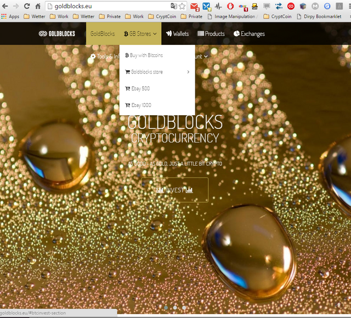This screenshot has height=318, width=351.
Task: Click the INVEST button
Action: point(175,190)
